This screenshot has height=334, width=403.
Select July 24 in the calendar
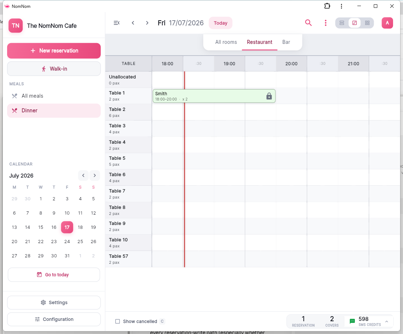click(x=67, y=242)
